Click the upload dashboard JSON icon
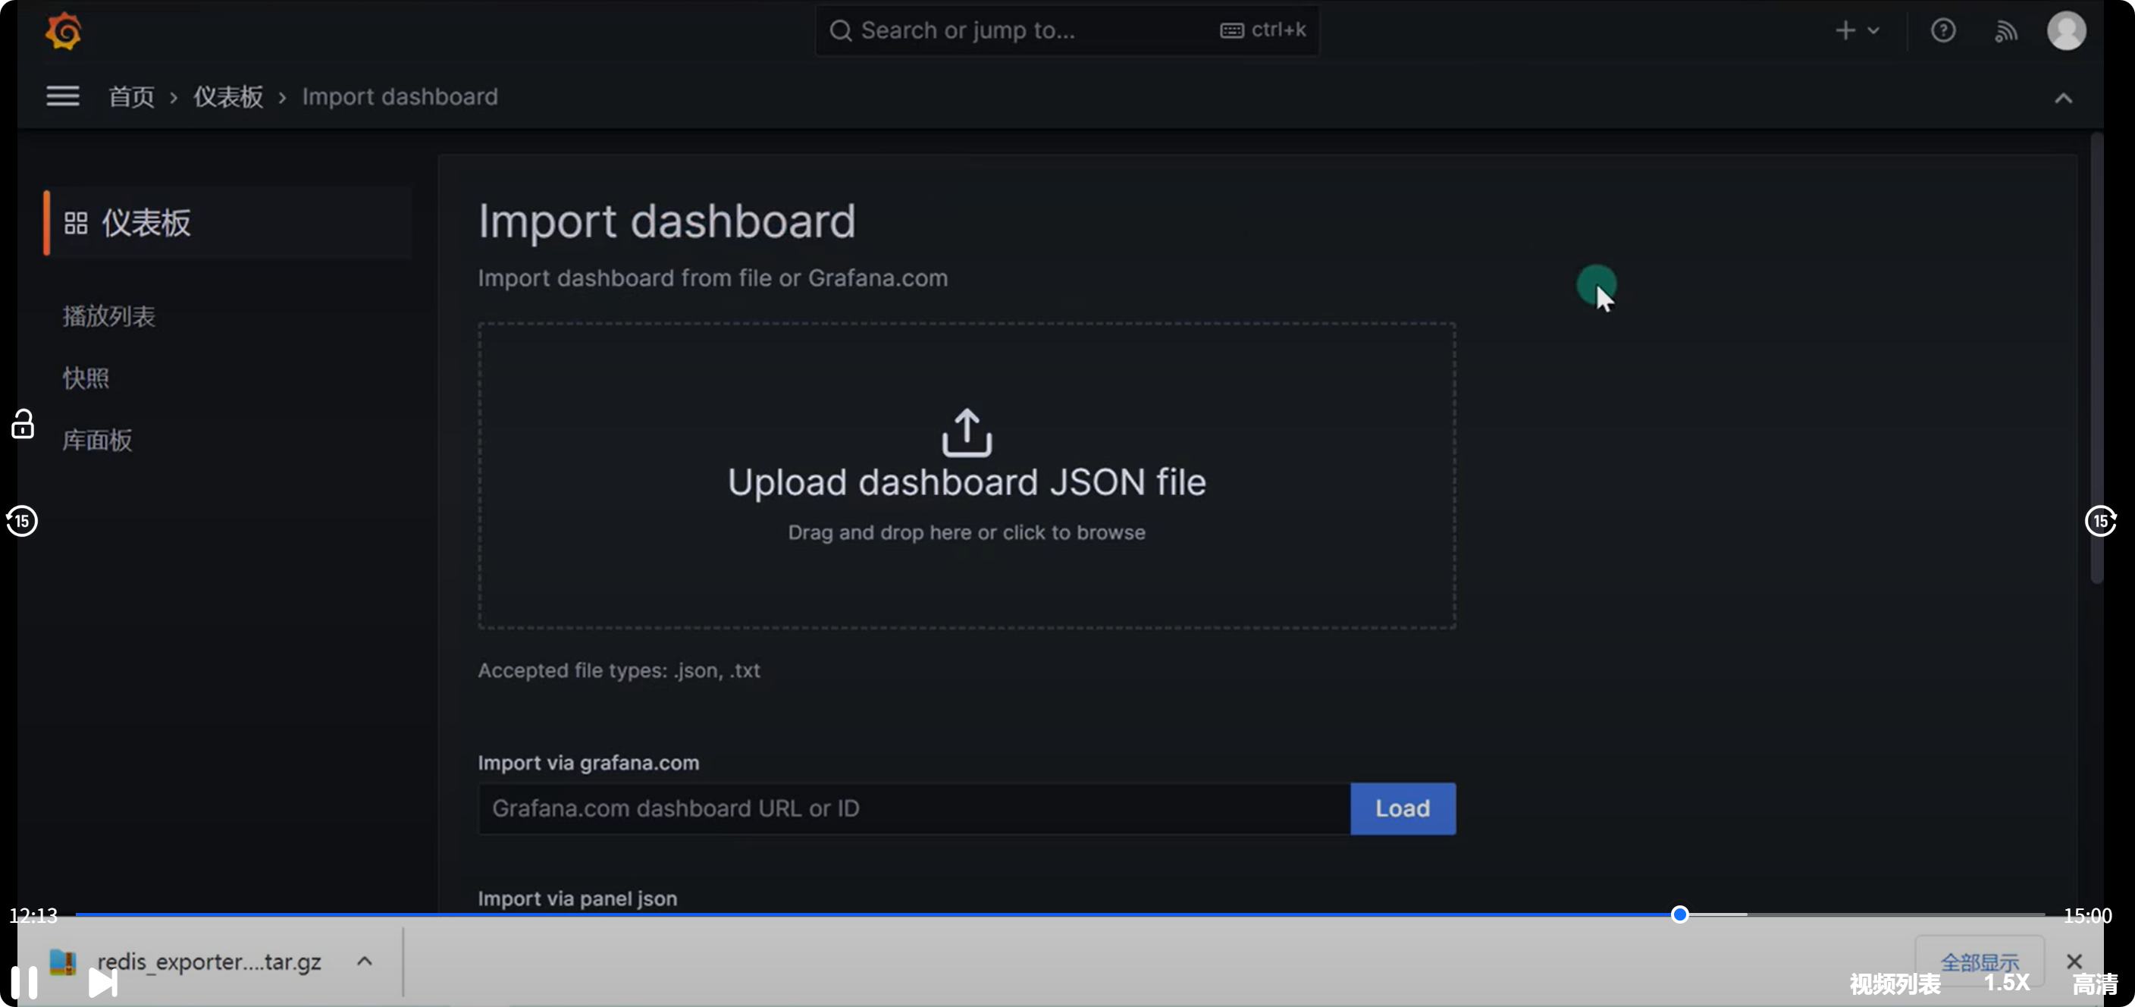This screenshot has width=2135, height=1007. click(x=967, y=431)
